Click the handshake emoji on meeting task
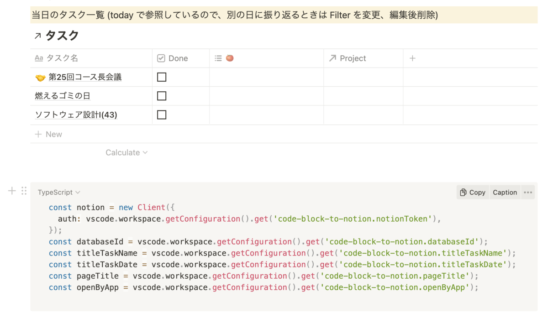The height and width of the screenshot is (318, 548). pos(40,78)
